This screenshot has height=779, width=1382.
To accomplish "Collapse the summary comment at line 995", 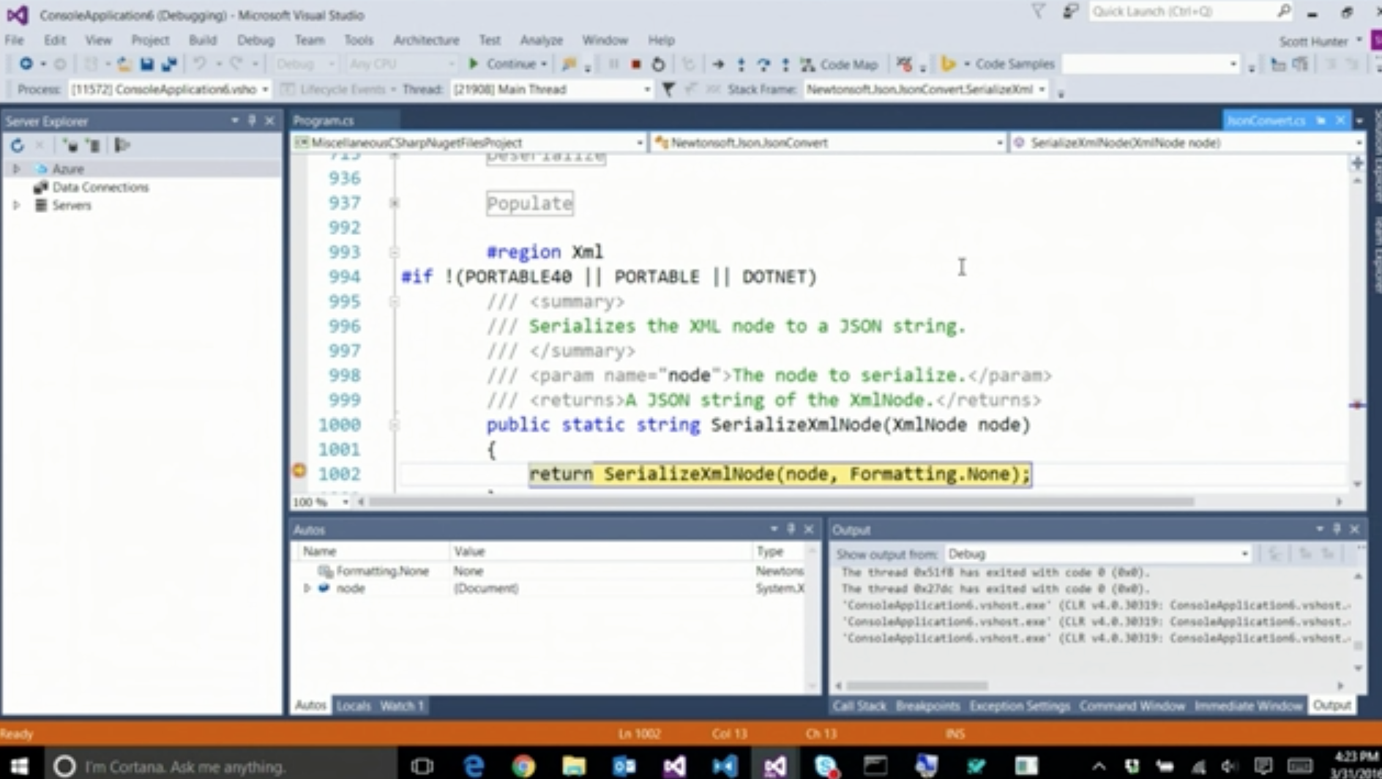I will [x=395, y=302].
